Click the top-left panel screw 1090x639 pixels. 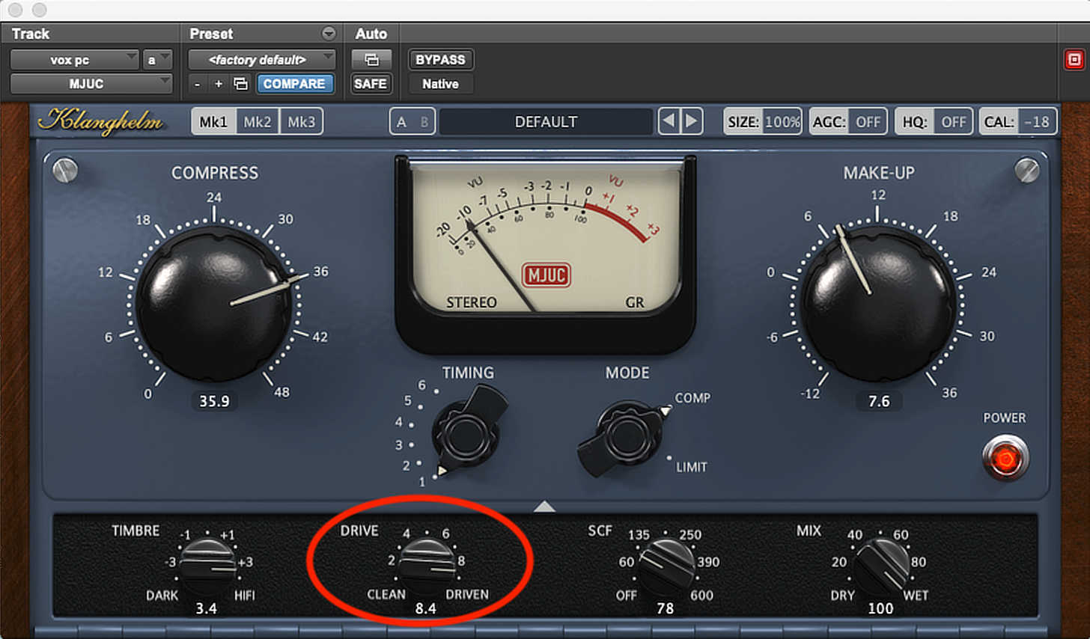[x=65, y=170]
